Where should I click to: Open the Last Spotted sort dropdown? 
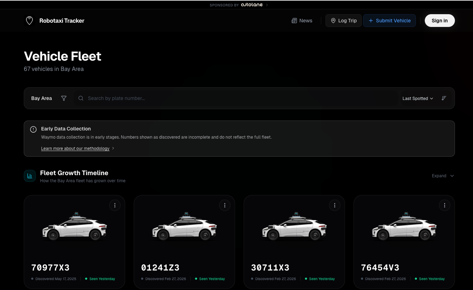[x=418, y=98]
